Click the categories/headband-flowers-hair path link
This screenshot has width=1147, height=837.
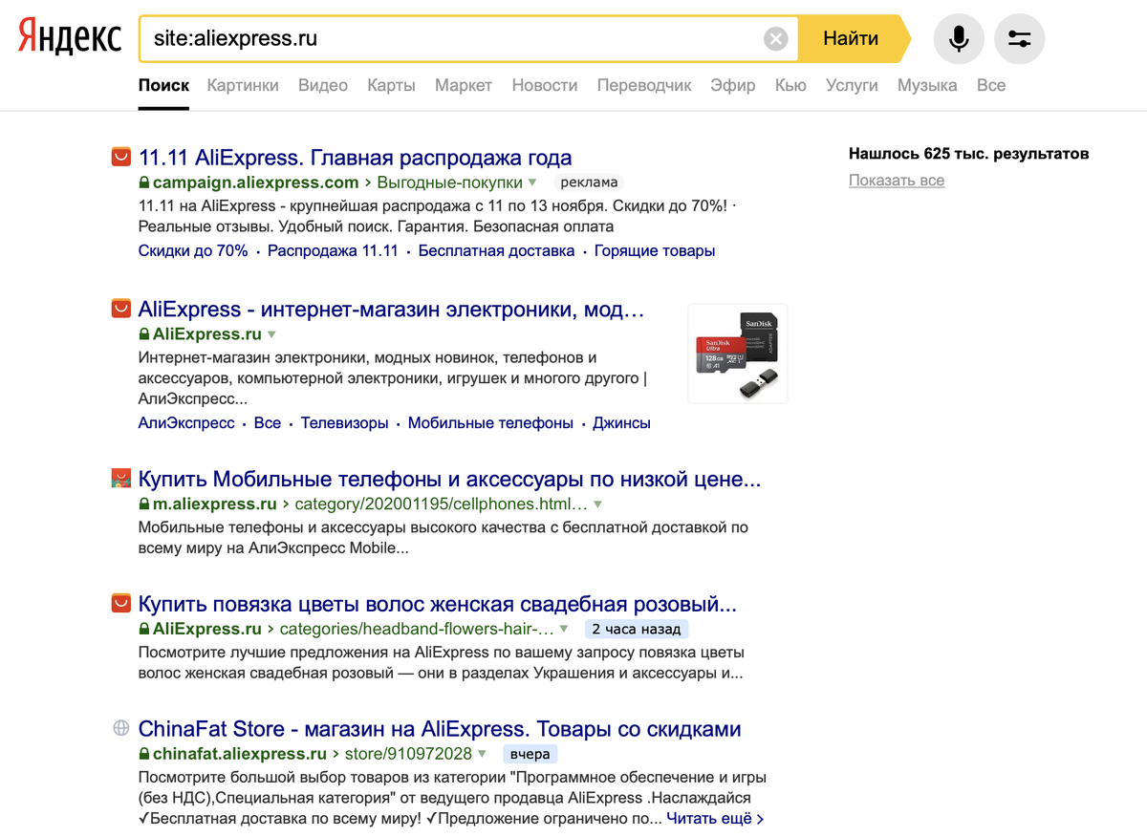[x=417, y=629]
